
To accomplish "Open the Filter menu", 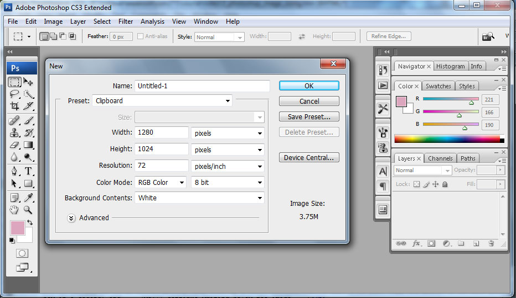I will pos(126,22).
